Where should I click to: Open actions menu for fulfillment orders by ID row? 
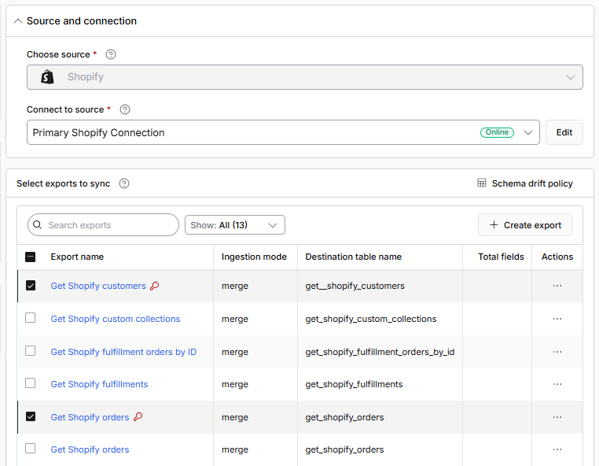557,352
